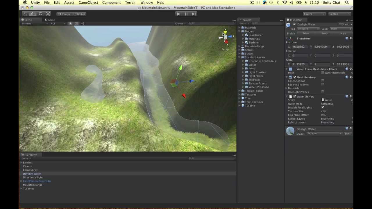Switch to the Scale tool
This screenshot has height=209, width=372.
[48, 14]
